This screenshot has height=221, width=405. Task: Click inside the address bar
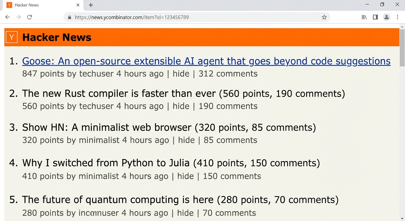pos(173,17)
